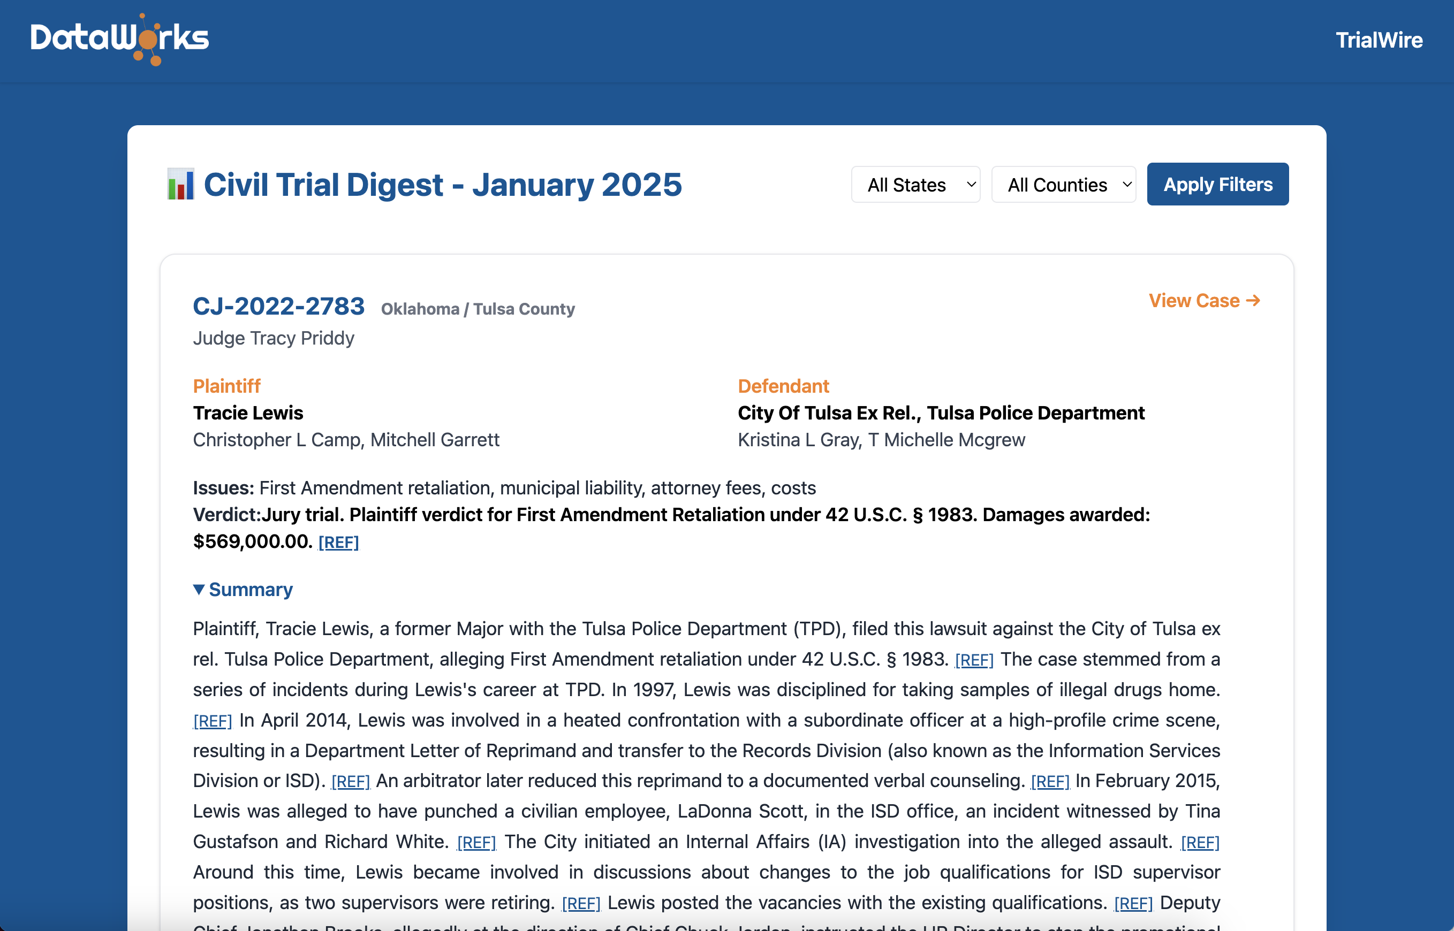
Task: Click the View Case arrow link
Action: (1204, 301)
